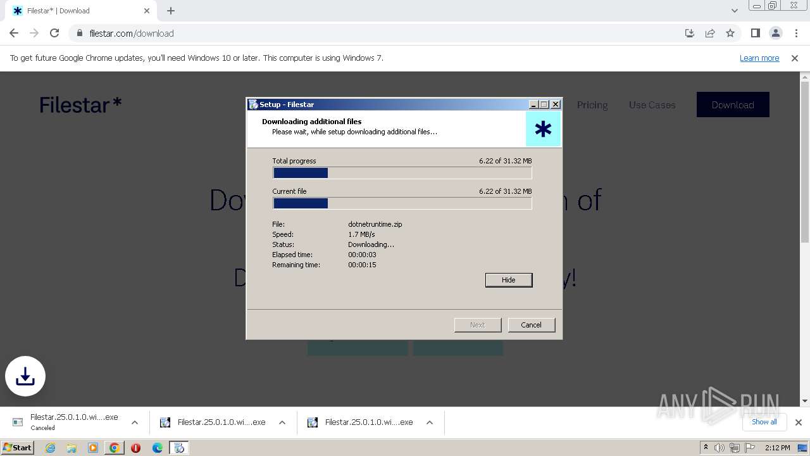
Task: Open the Chrome profile avatar
Action: coord(775,33)
